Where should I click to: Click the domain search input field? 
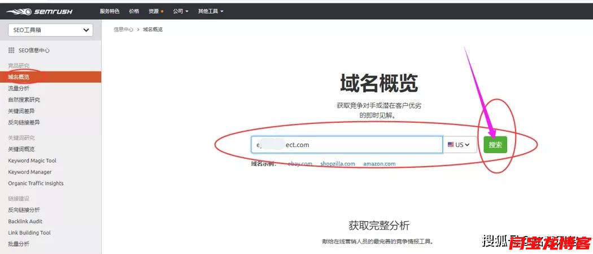pos(347,145)
